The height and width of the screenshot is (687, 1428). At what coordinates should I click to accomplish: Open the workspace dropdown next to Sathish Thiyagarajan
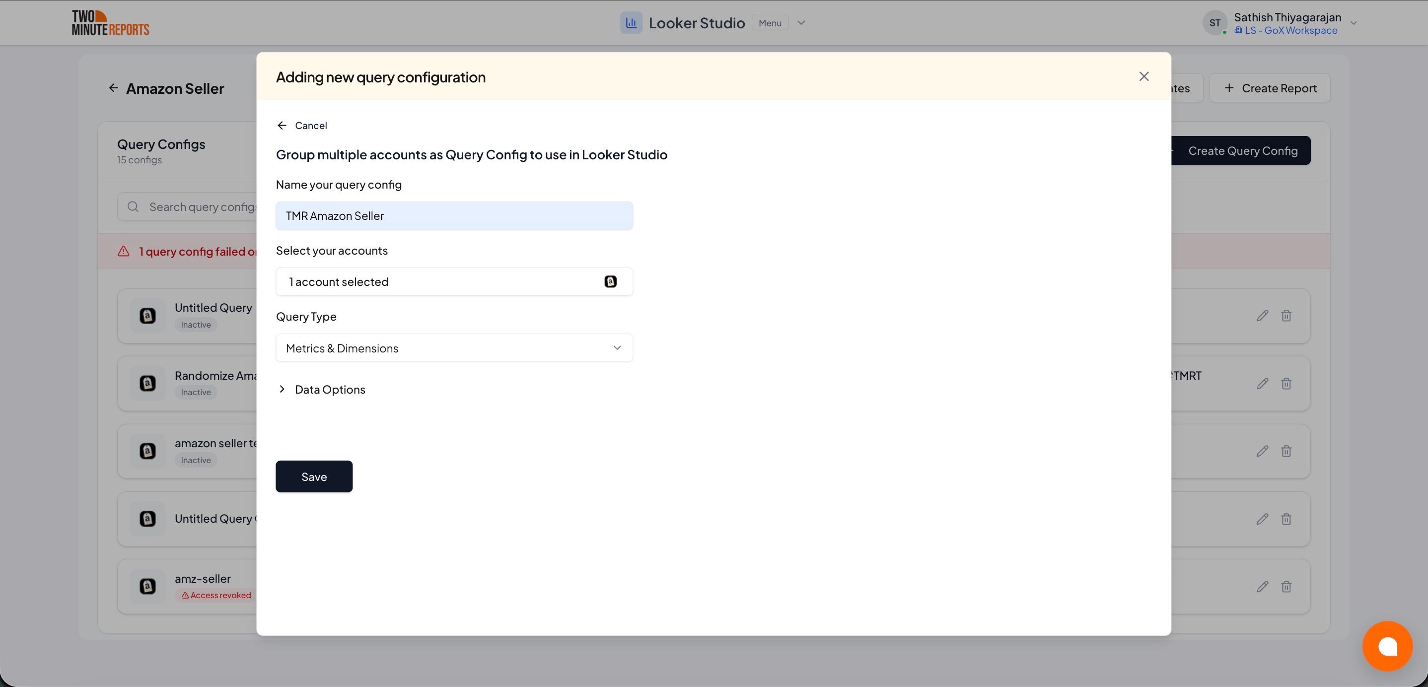(1355, 23)
